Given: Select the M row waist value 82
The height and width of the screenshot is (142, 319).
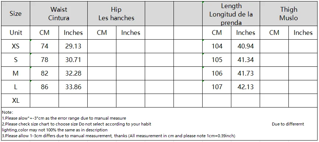Looking at the screenshot, I should (44, 73).
